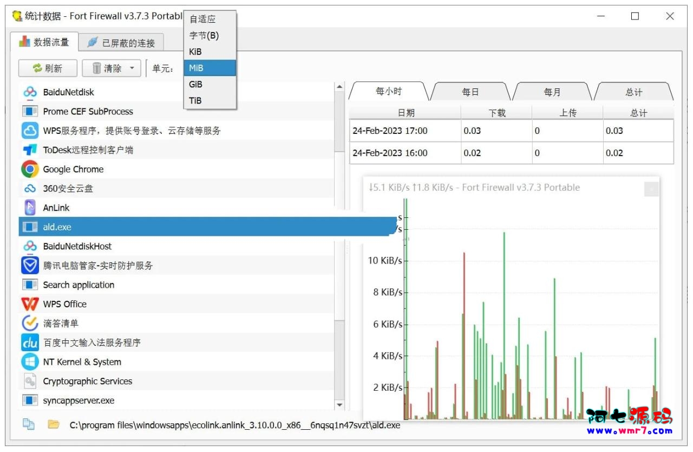The height and width of the screenshot is (452, 693).
Task: Select the Cryptographic Services row
Action: (x=176, y=381)
